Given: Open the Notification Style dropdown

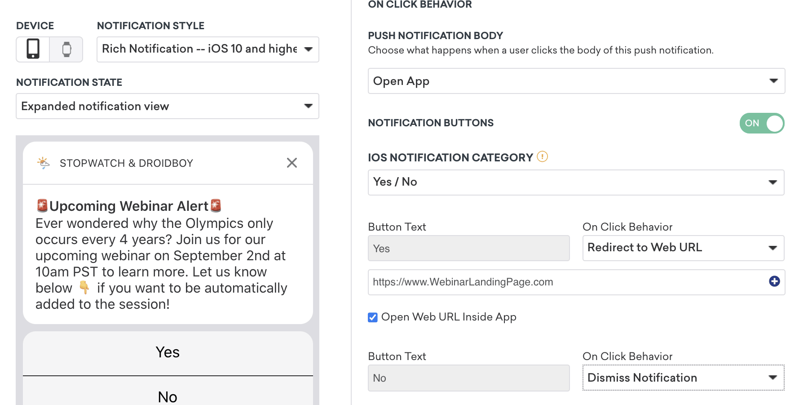Looking at the screenshot, I should point(208,49).
